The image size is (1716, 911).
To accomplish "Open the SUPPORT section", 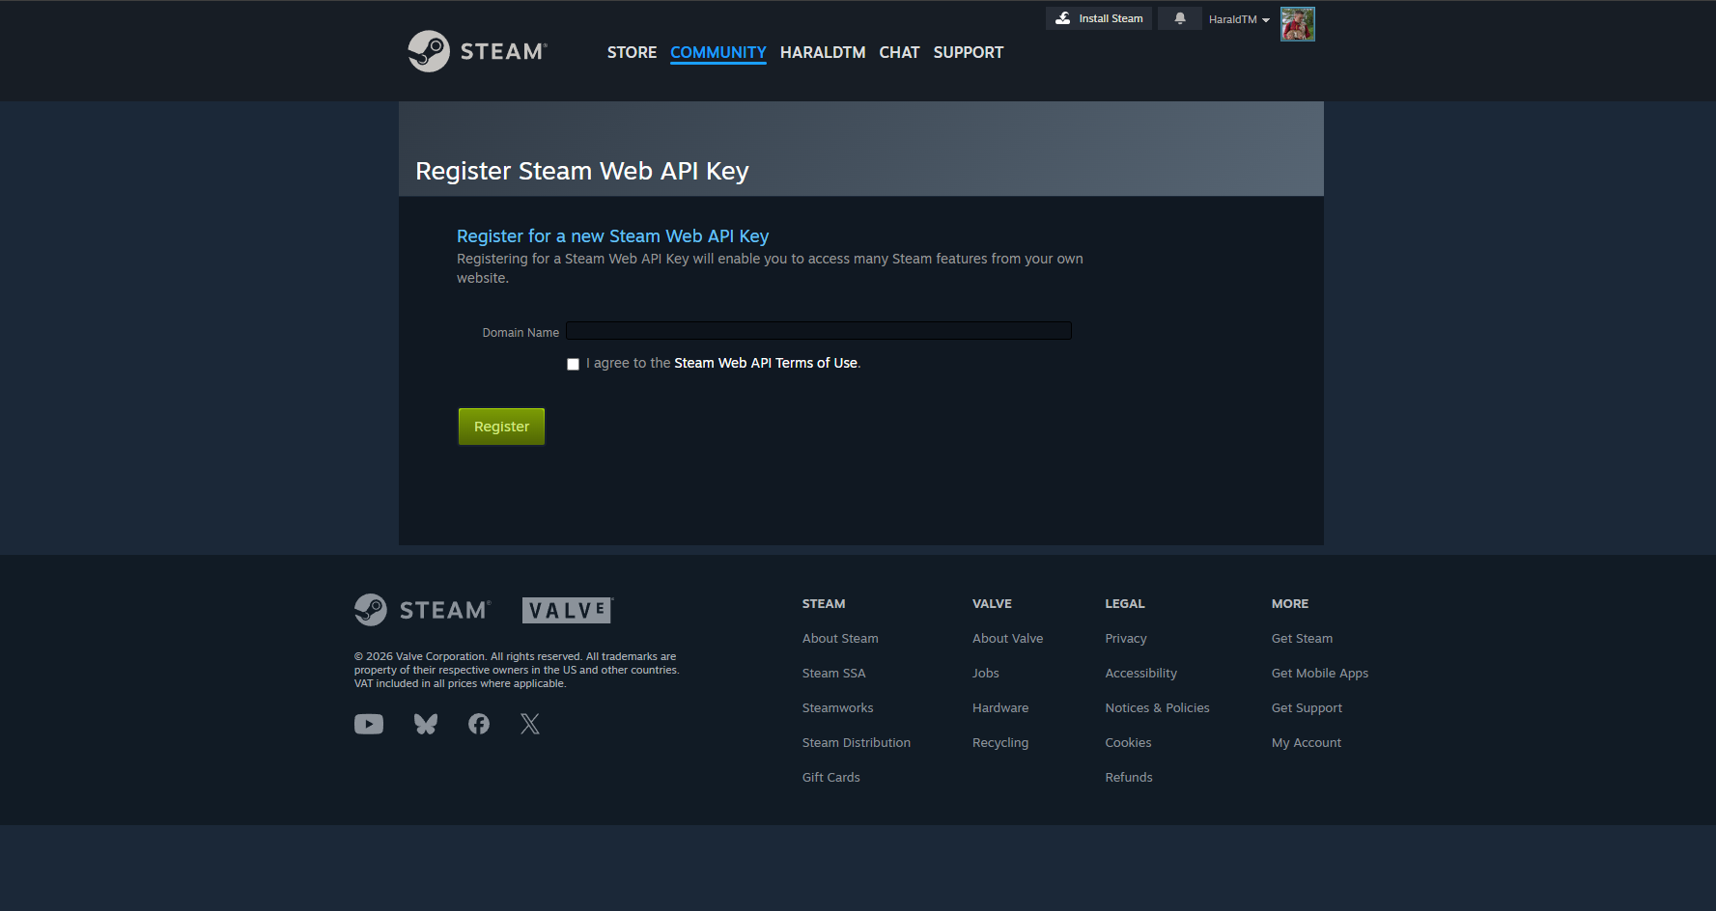I will point(968,52).
